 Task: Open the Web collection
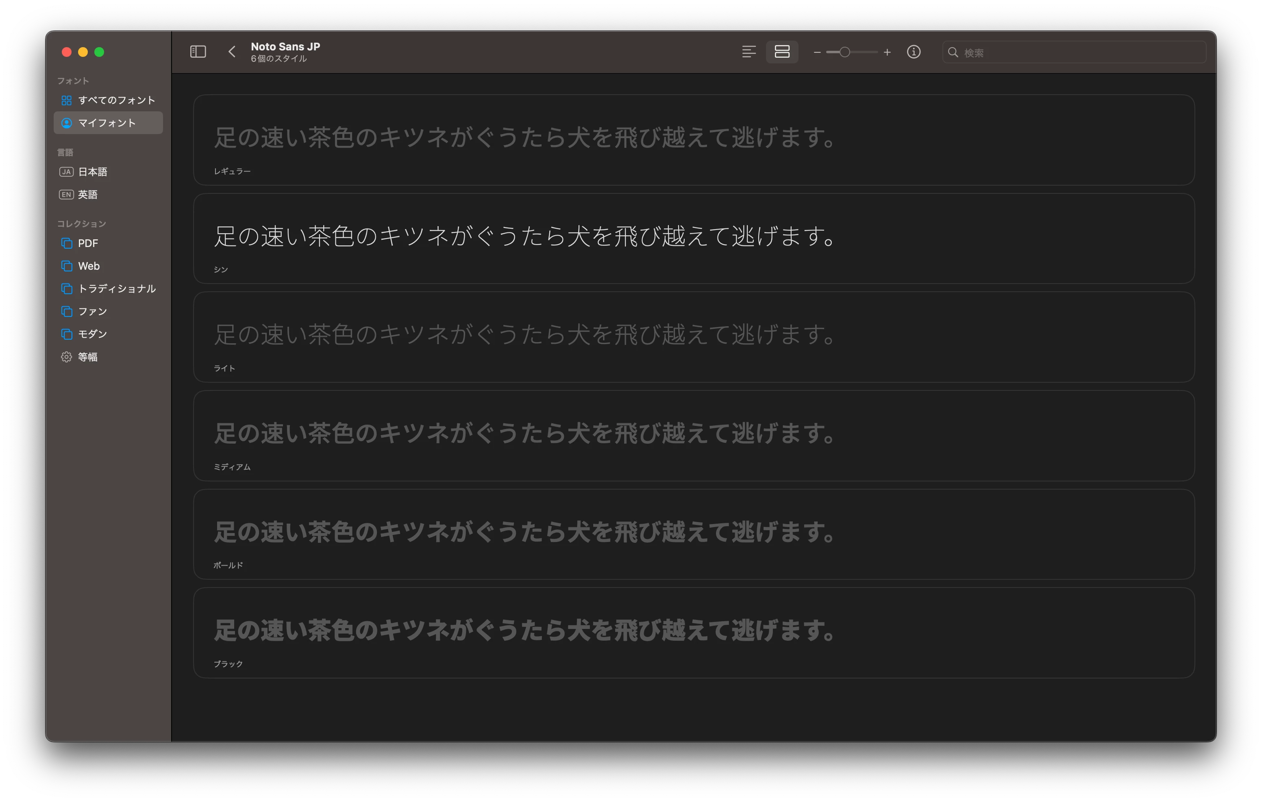tap(89, 266)
